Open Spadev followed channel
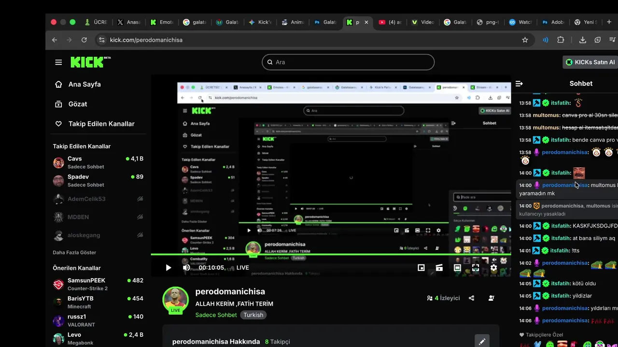Viewport: 618px width, 347px height. tap(98, 181)
